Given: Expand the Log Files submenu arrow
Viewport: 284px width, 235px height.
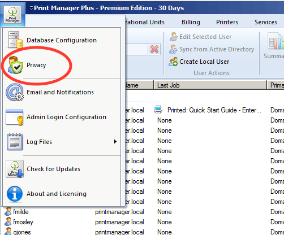Looking at the screenshot, I should tap(115, 142).
